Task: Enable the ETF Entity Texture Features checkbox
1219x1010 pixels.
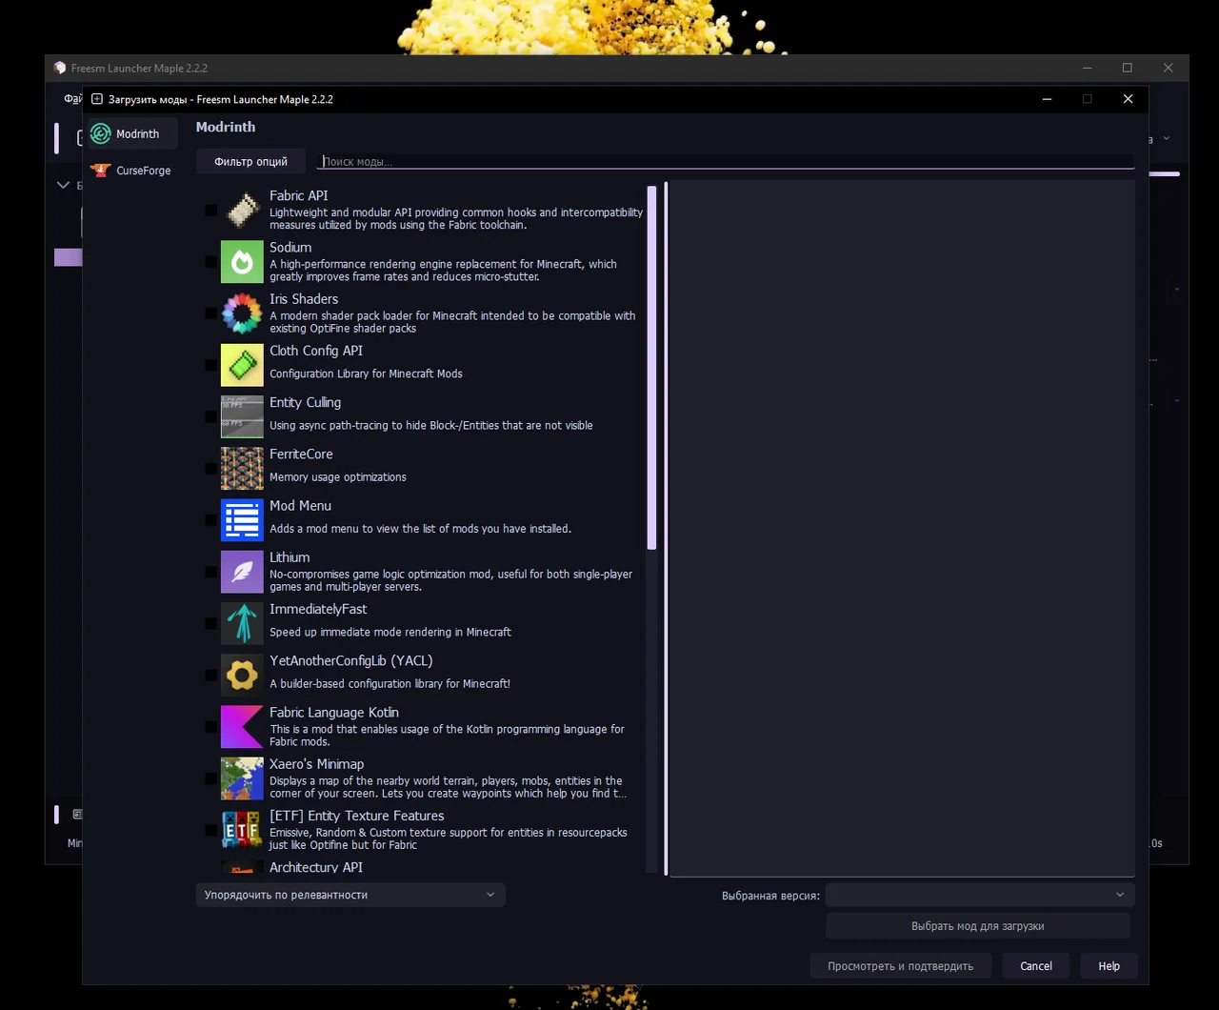Action: click(x=210, y=830)
